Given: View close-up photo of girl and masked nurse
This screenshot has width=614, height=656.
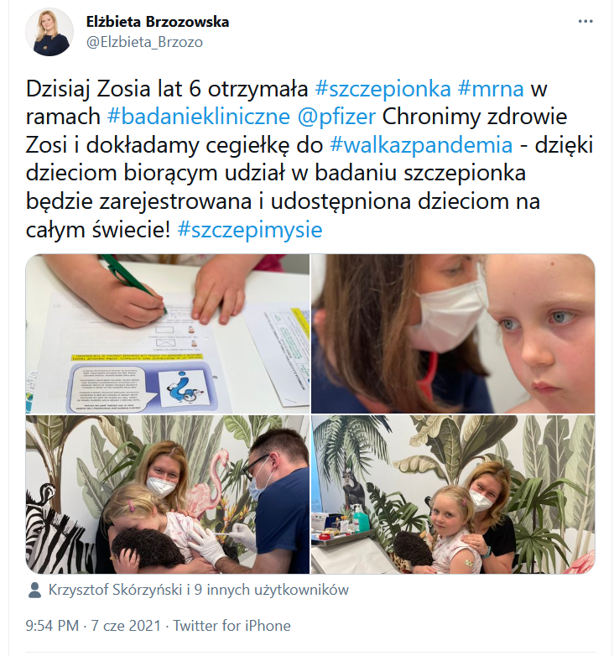Looking at the screenshot, I should [453, 333].
